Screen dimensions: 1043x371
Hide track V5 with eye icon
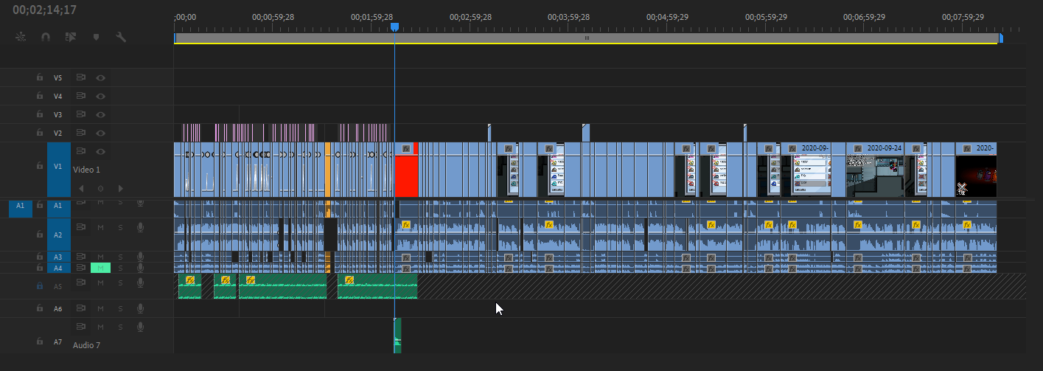(100, 77)
